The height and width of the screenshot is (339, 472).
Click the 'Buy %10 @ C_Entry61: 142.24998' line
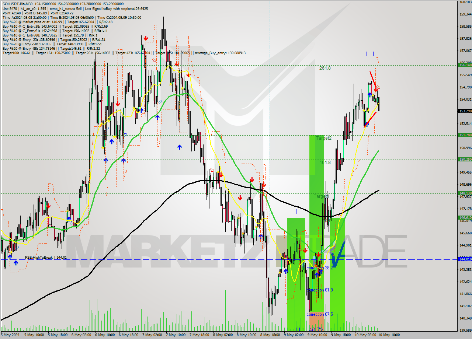click(55, 31)
